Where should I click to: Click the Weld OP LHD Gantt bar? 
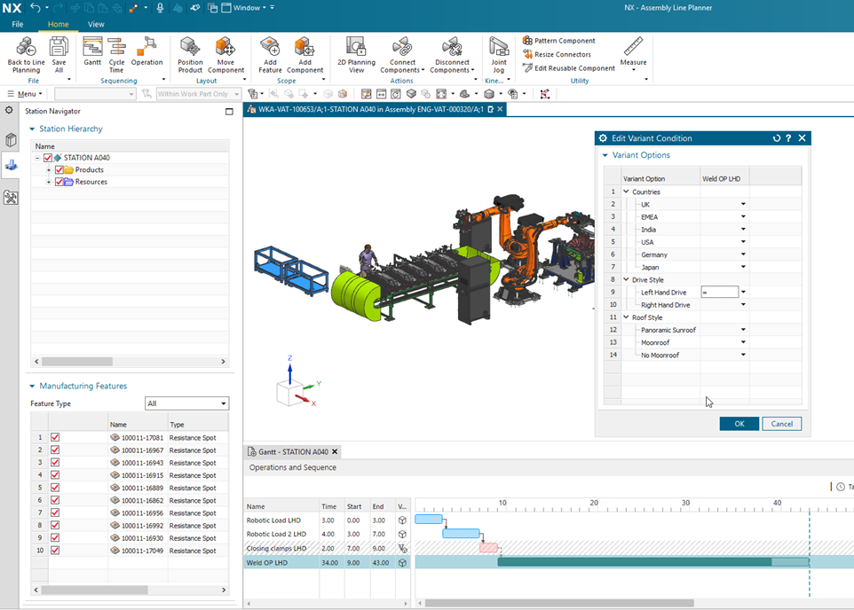634,562
